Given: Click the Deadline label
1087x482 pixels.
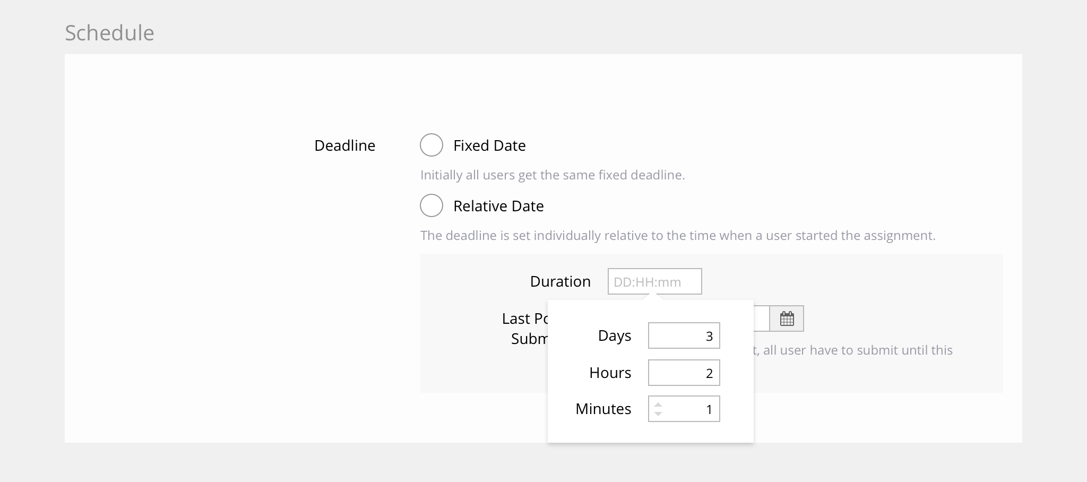Looking at the screenshot, I should tap(344, 145).
